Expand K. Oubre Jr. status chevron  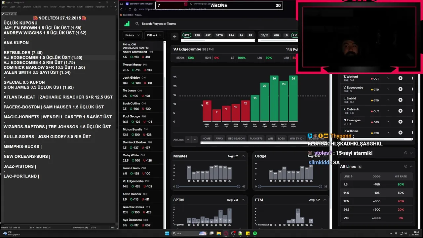coord(388,111)
